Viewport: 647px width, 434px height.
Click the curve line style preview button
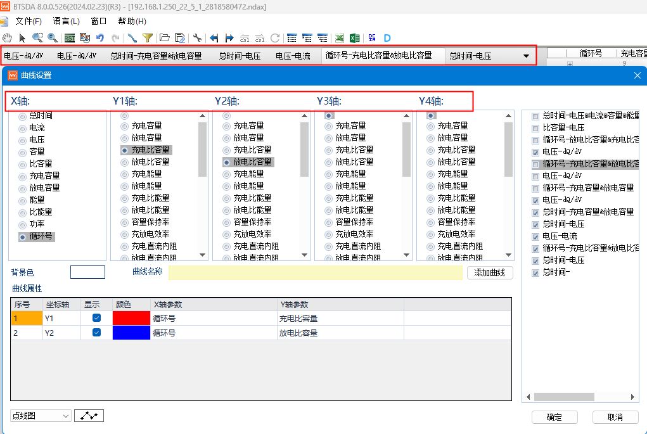click(x=89, y=416)
